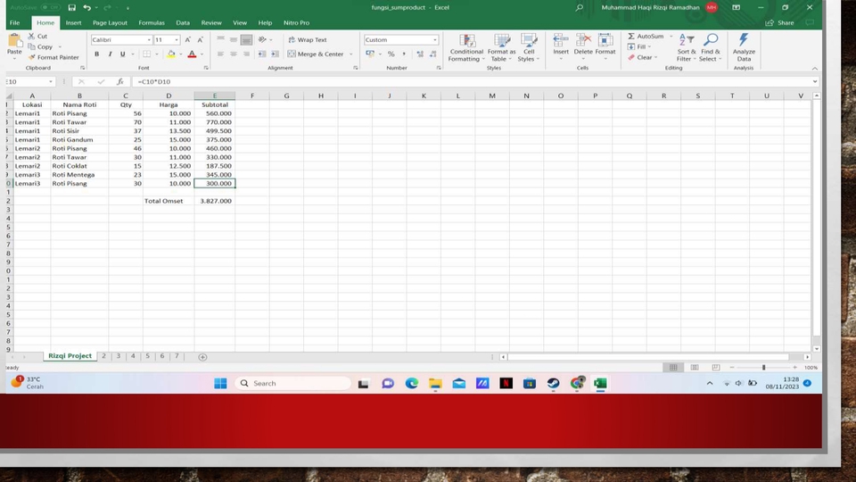The height and width of the screenshot is (482, 856).
Task: Click the Decrease Indent icon
Action: [x=262, y=54]
